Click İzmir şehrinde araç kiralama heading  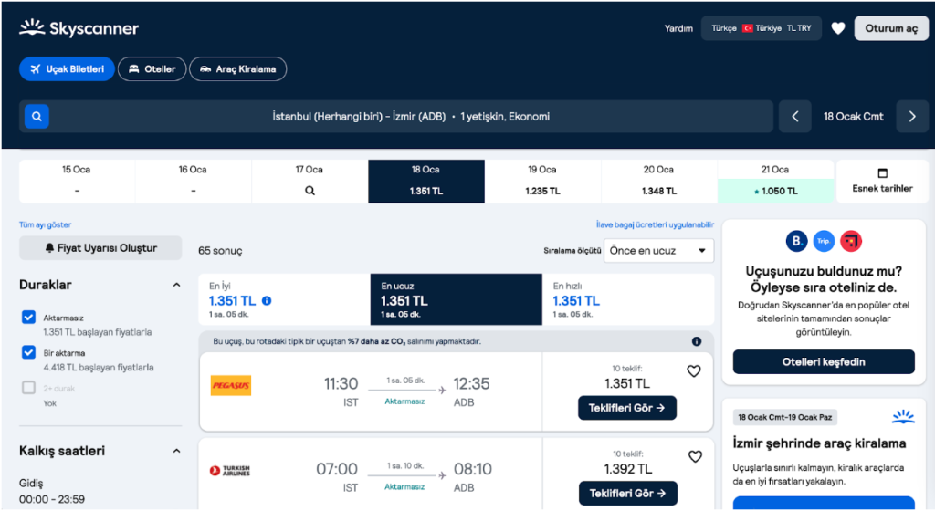(819, 443)
